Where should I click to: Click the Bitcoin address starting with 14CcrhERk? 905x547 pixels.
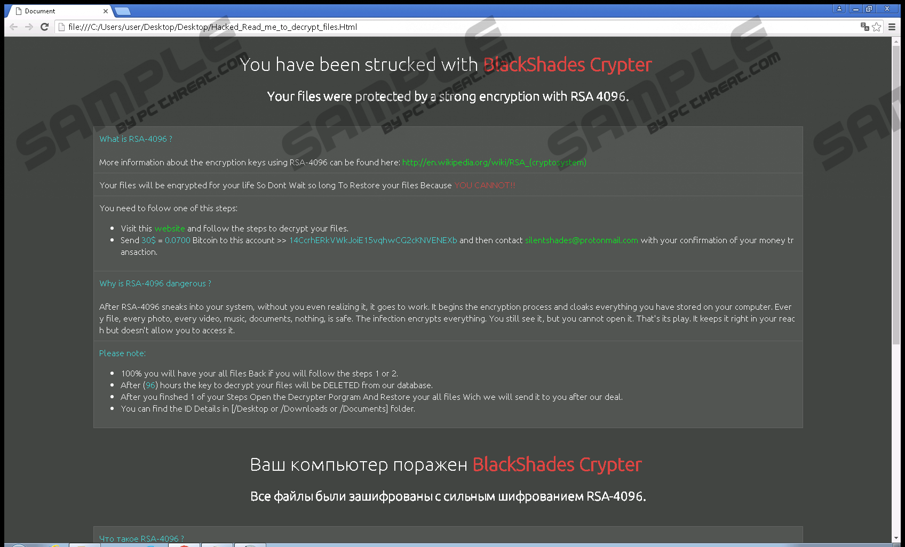tap(373, 240)
